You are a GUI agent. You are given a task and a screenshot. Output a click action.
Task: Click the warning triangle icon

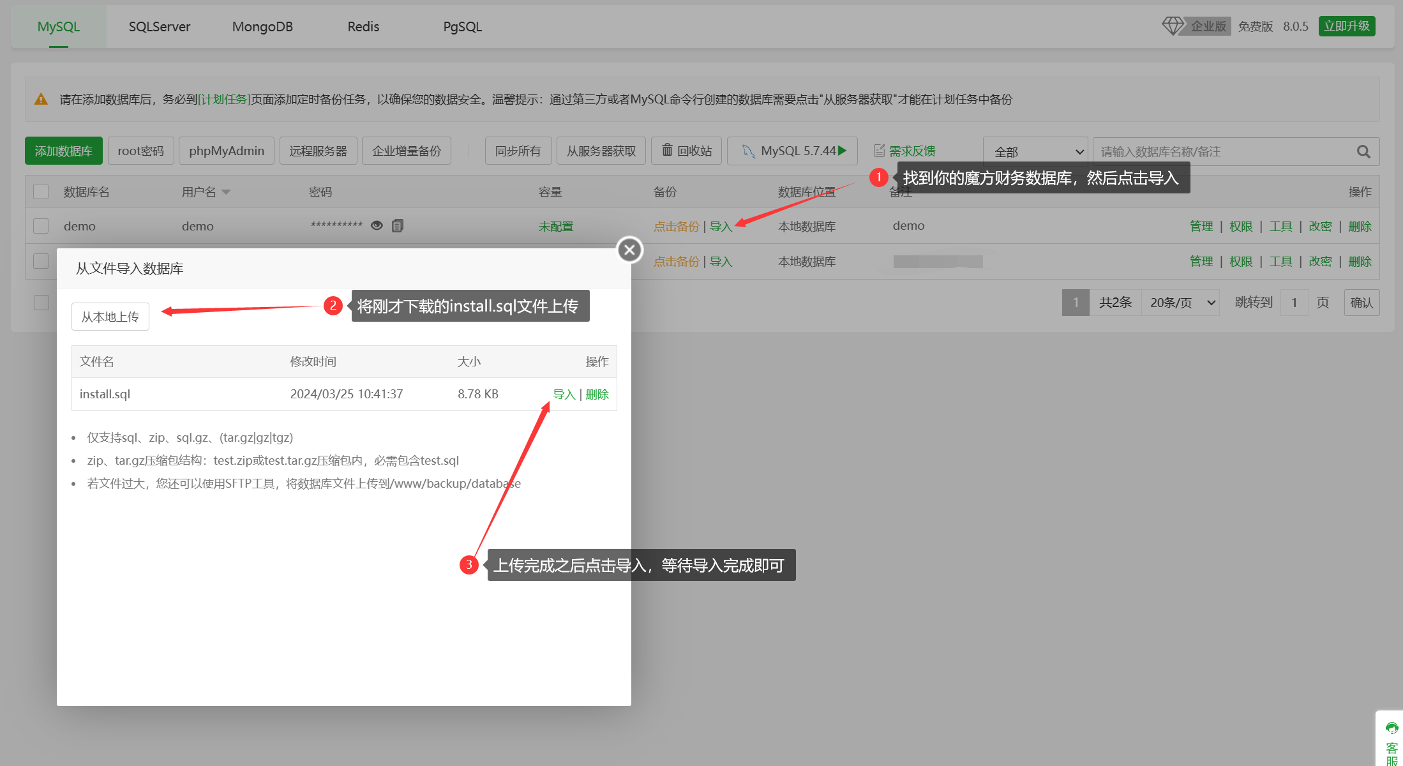[41, 99]
